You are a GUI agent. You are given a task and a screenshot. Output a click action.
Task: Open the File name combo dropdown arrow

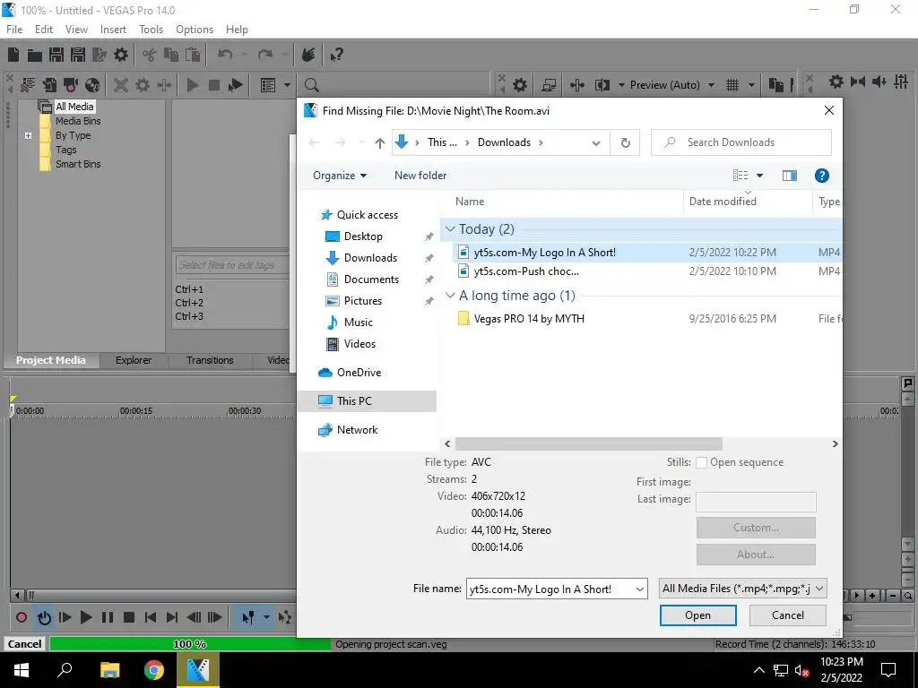coord(640,589)
